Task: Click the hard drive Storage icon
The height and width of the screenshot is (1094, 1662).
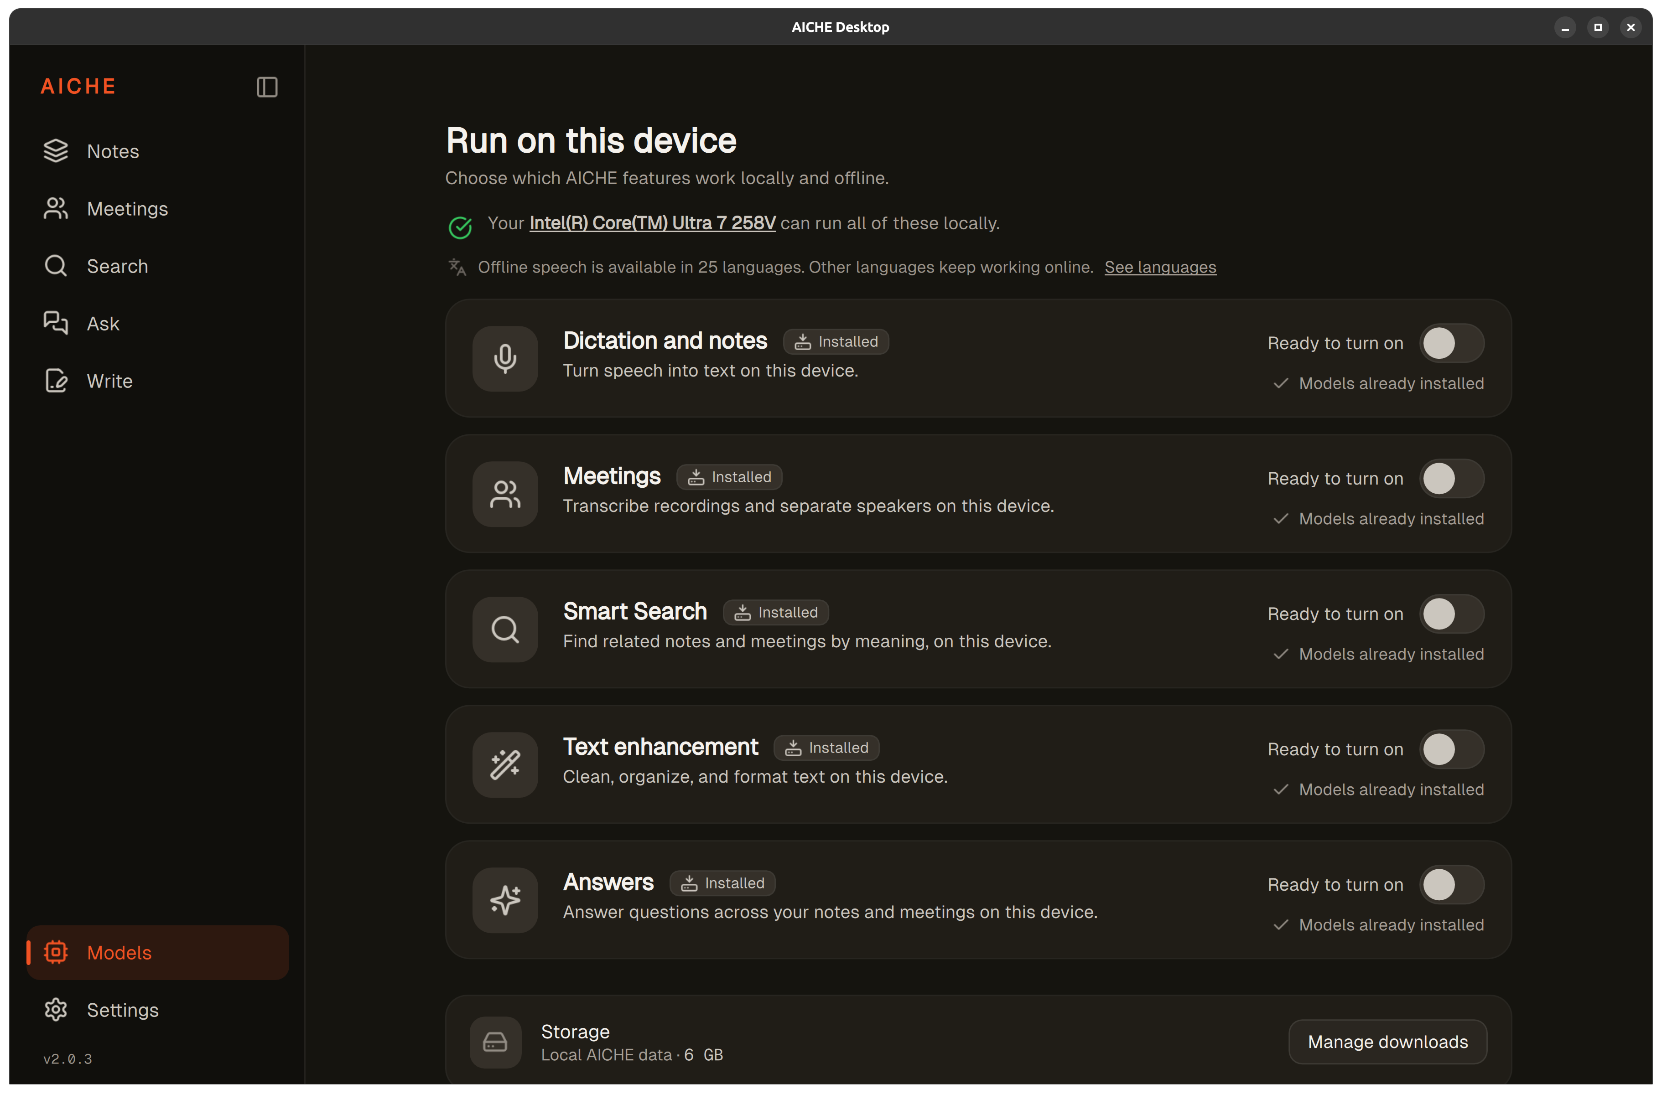Action: click(495, 1042)
